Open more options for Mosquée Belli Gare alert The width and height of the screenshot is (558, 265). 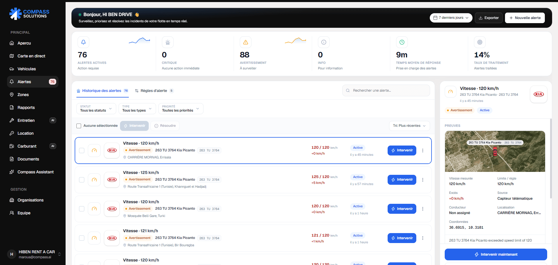click(423, 209)
